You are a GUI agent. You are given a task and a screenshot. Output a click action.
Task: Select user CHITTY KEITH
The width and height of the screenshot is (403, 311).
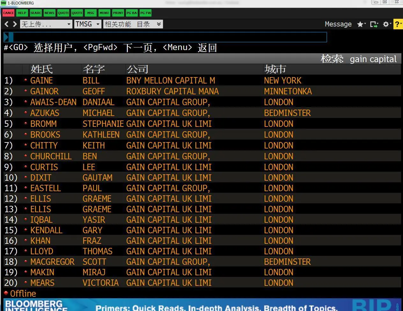coord(202,145)
